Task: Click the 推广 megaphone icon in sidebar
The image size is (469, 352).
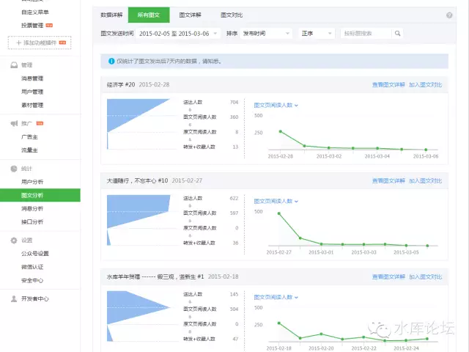Action: point(14,123)
